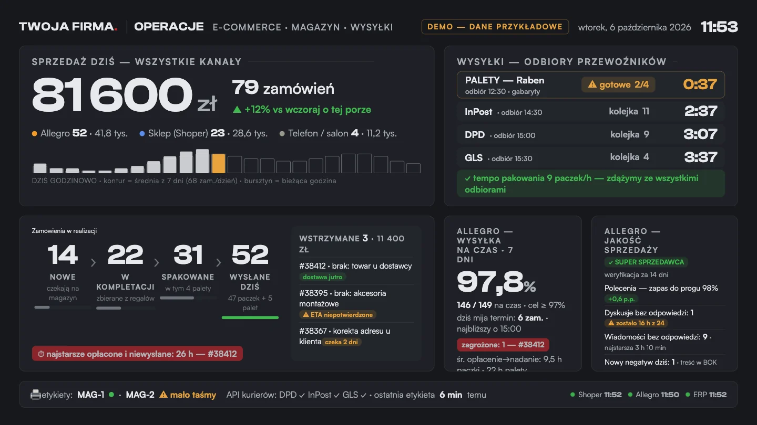757x425 pixels.
Task: Click the 81 600 zł sales total
Action: tap(125, 95)
